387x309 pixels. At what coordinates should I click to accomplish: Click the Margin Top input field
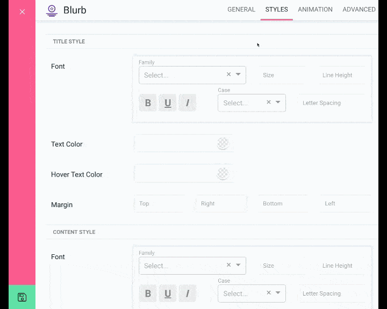click(160, 203)
